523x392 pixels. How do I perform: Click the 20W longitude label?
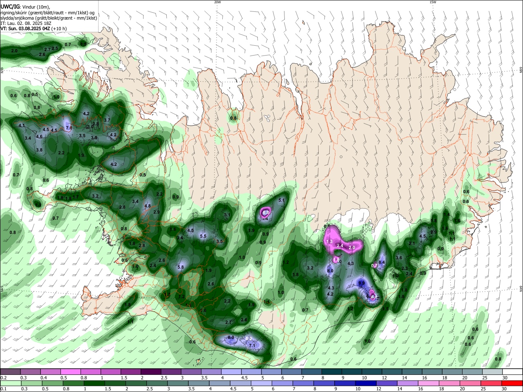pos(217,2)
